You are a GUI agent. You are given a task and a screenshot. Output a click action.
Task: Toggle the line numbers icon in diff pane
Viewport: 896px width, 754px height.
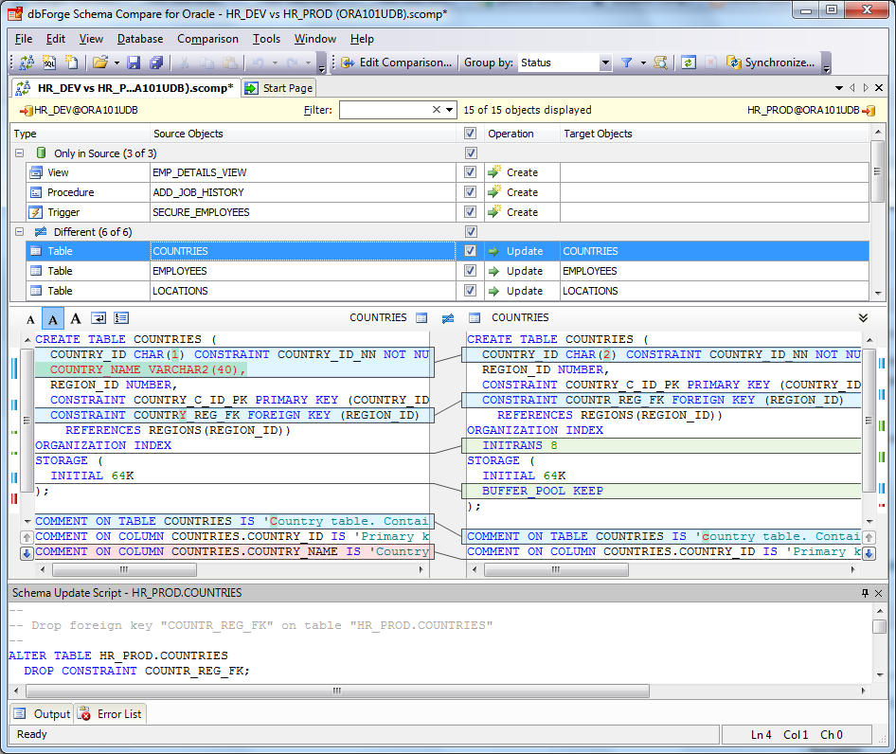tap(121, 318)
